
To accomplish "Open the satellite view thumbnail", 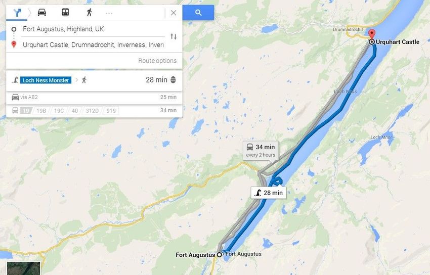I will 24,268.
